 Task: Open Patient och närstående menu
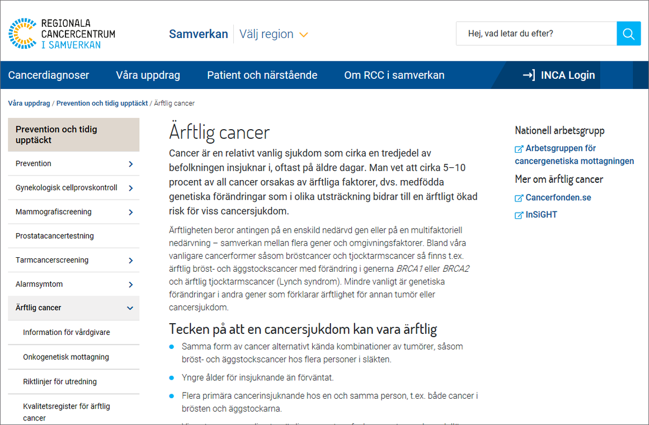click(262, 75)
